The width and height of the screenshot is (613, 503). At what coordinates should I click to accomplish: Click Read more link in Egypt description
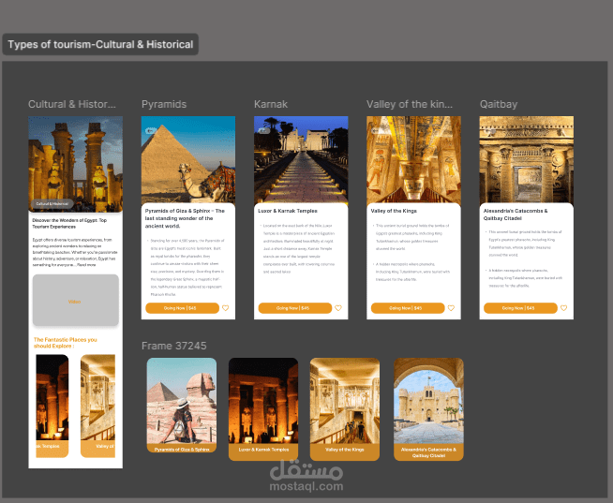pyautogui.click(x=86, y=265)
